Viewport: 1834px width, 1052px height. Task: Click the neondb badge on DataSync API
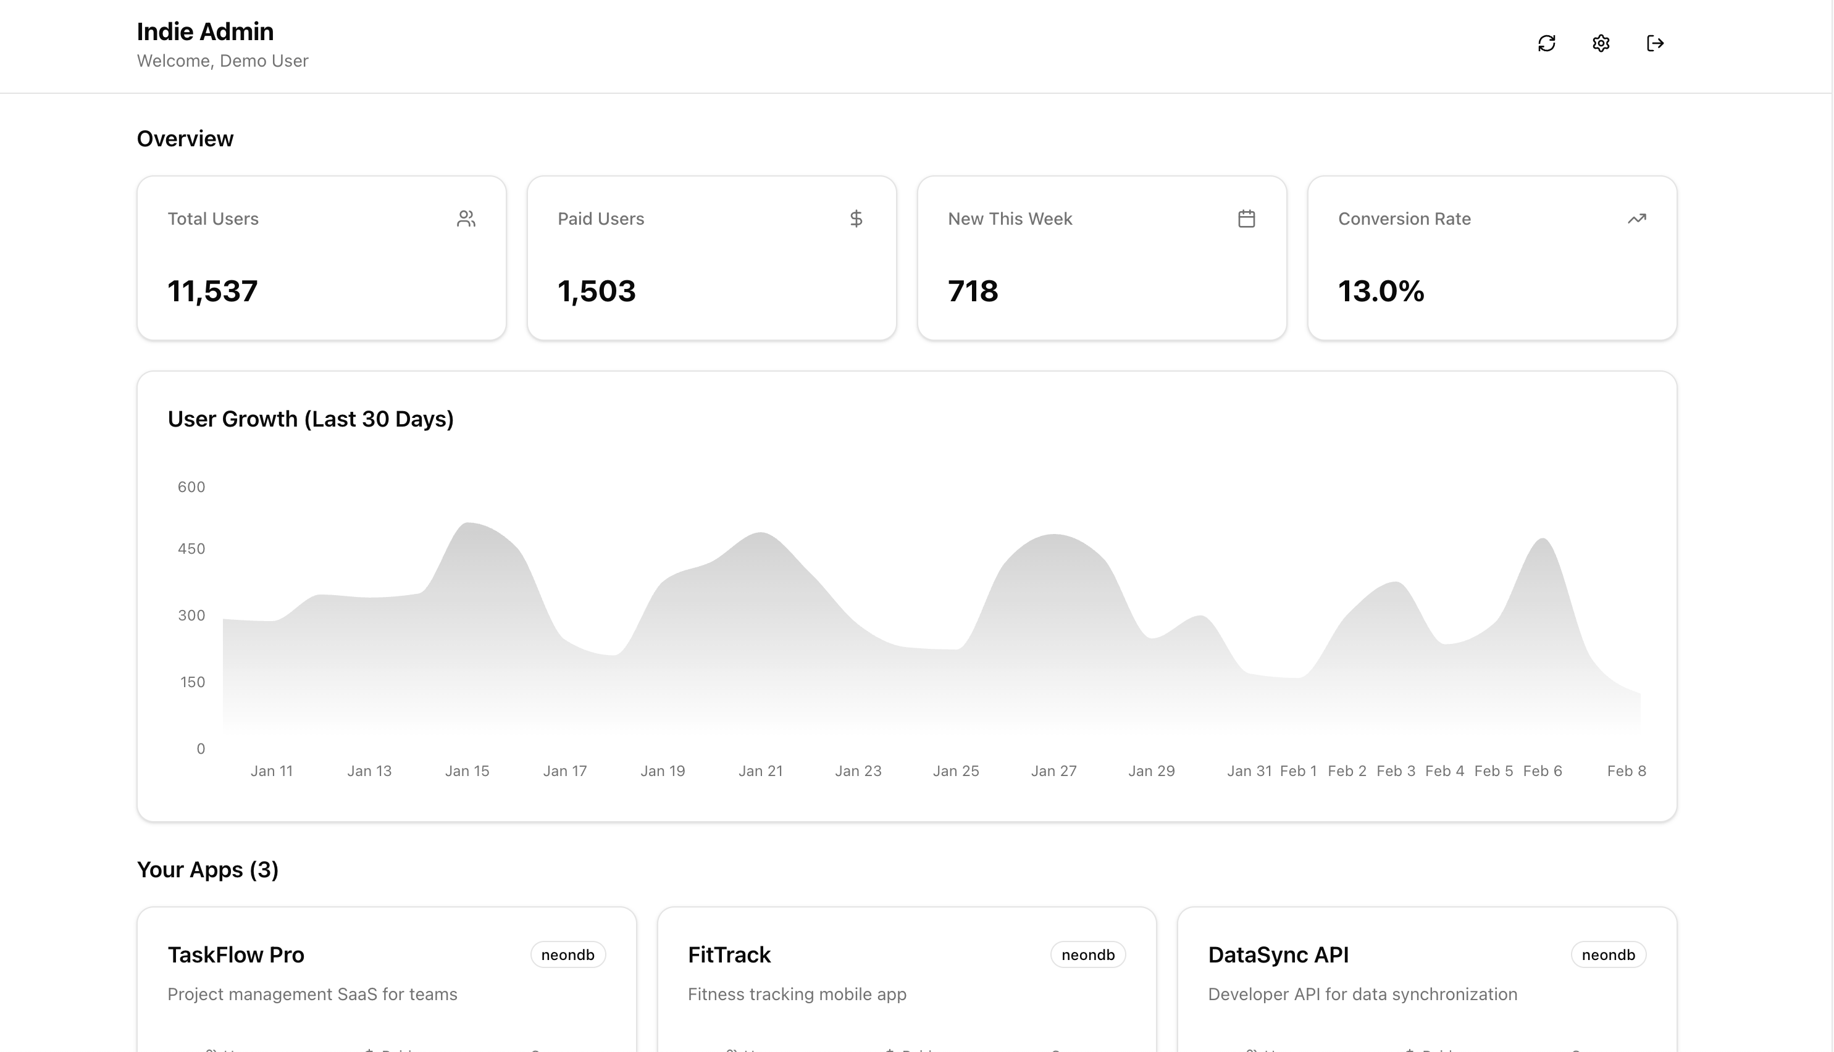(x=1608, y=954)
